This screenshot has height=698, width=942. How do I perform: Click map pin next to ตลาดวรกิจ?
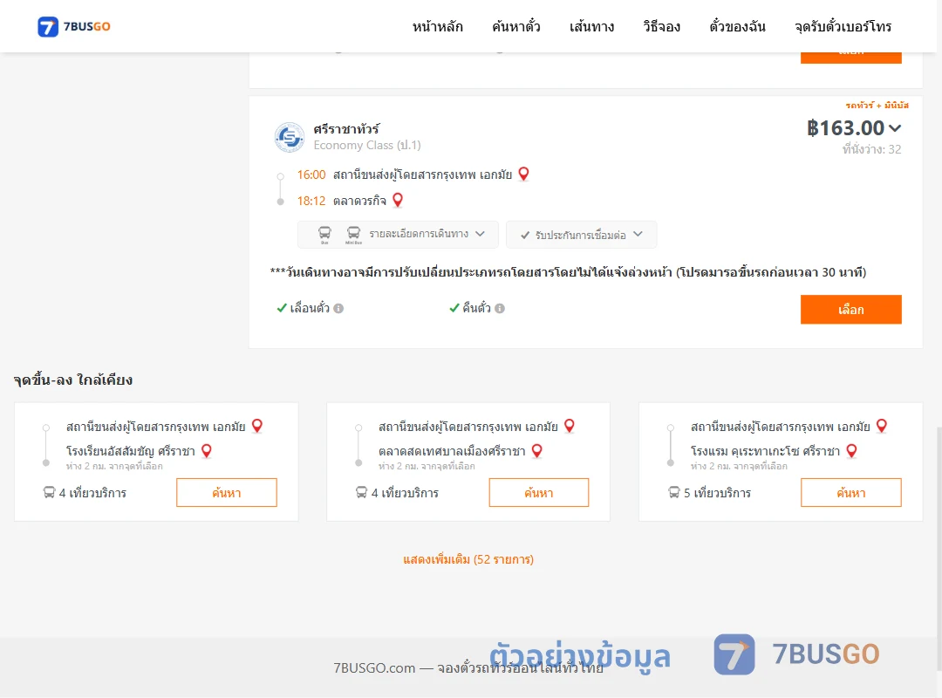click(398, 200)
